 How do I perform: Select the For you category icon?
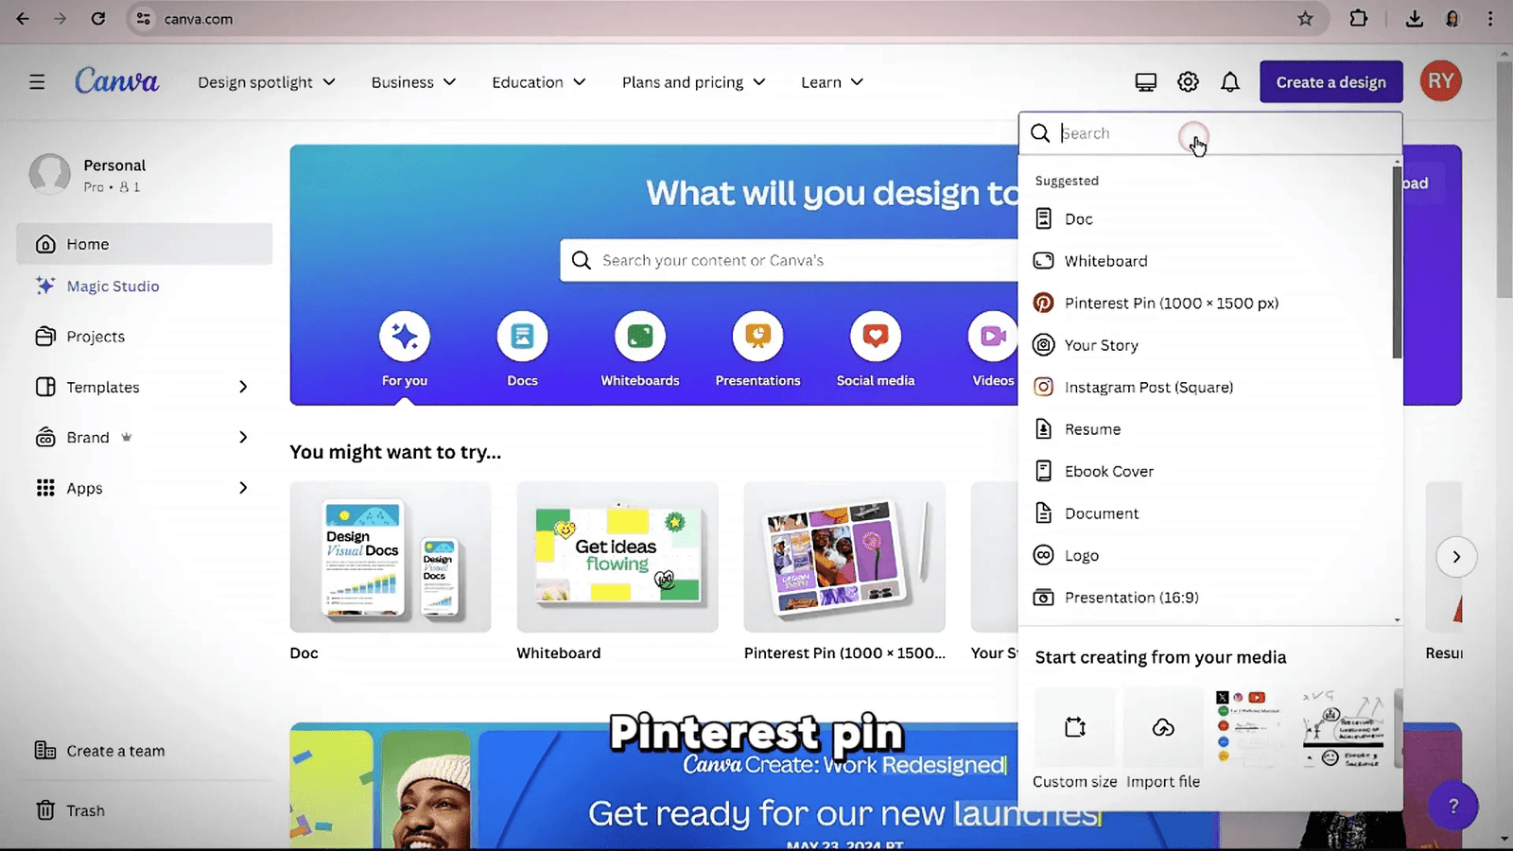405,336
